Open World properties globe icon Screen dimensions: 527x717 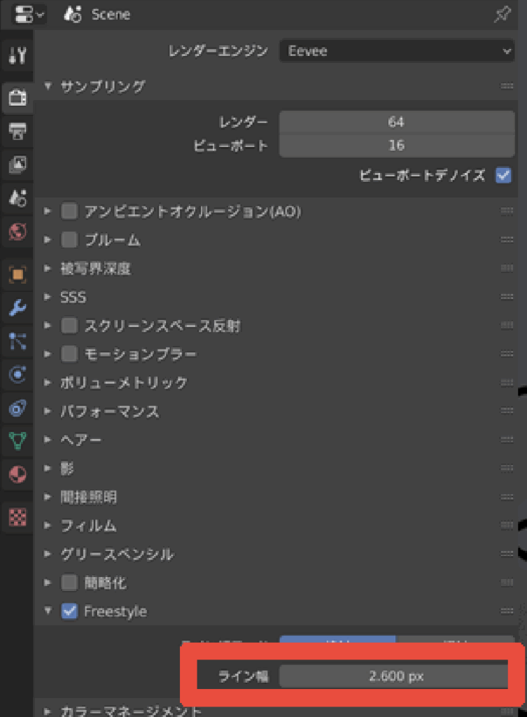(x=17, y=231)
